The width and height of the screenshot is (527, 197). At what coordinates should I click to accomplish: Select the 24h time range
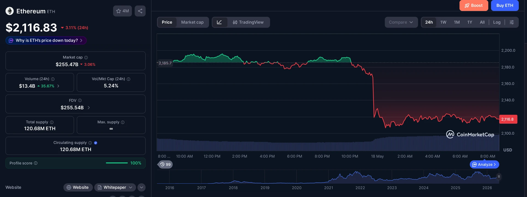pos(429,22)
